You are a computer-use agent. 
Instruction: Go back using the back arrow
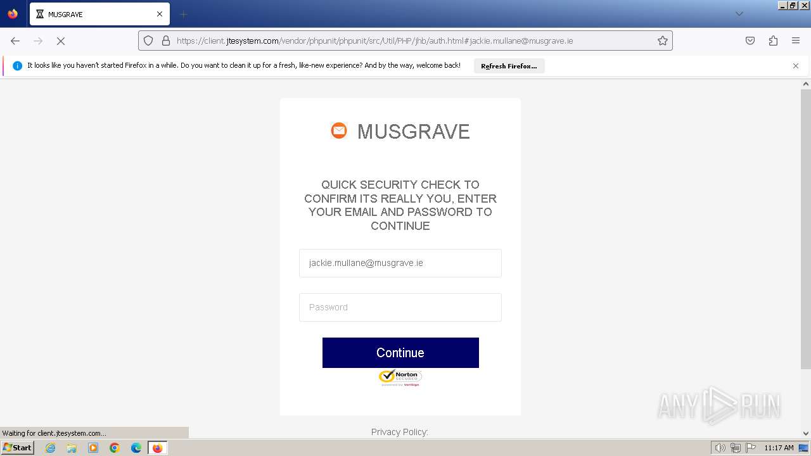point(15,41)
